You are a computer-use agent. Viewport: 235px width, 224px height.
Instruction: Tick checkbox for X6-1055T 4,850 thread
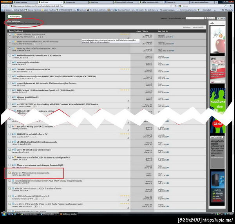tap(10, 150)
